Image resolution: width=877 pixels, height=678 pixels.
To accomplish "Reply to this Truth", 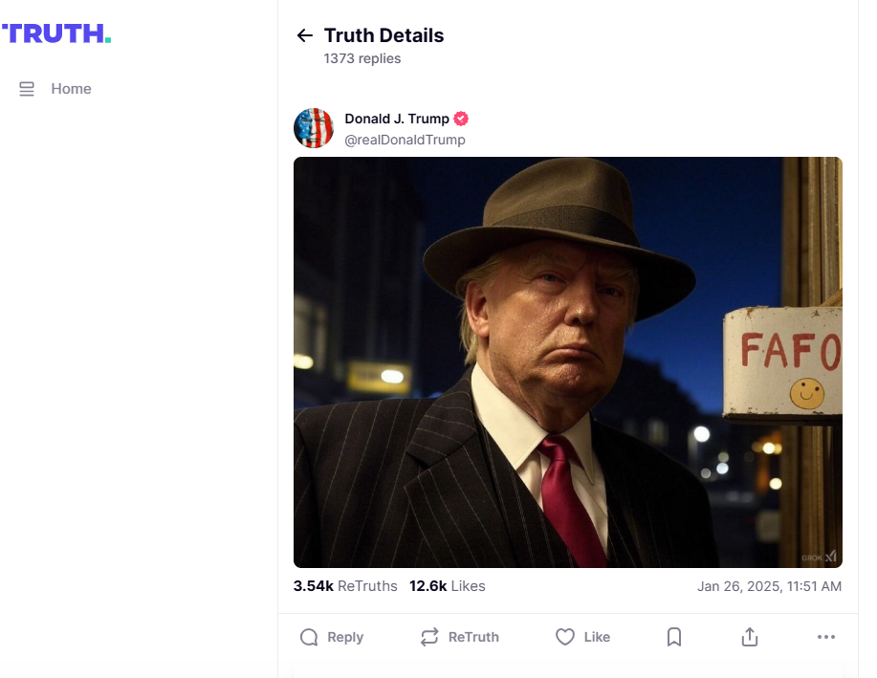I will tap(332, 637).
